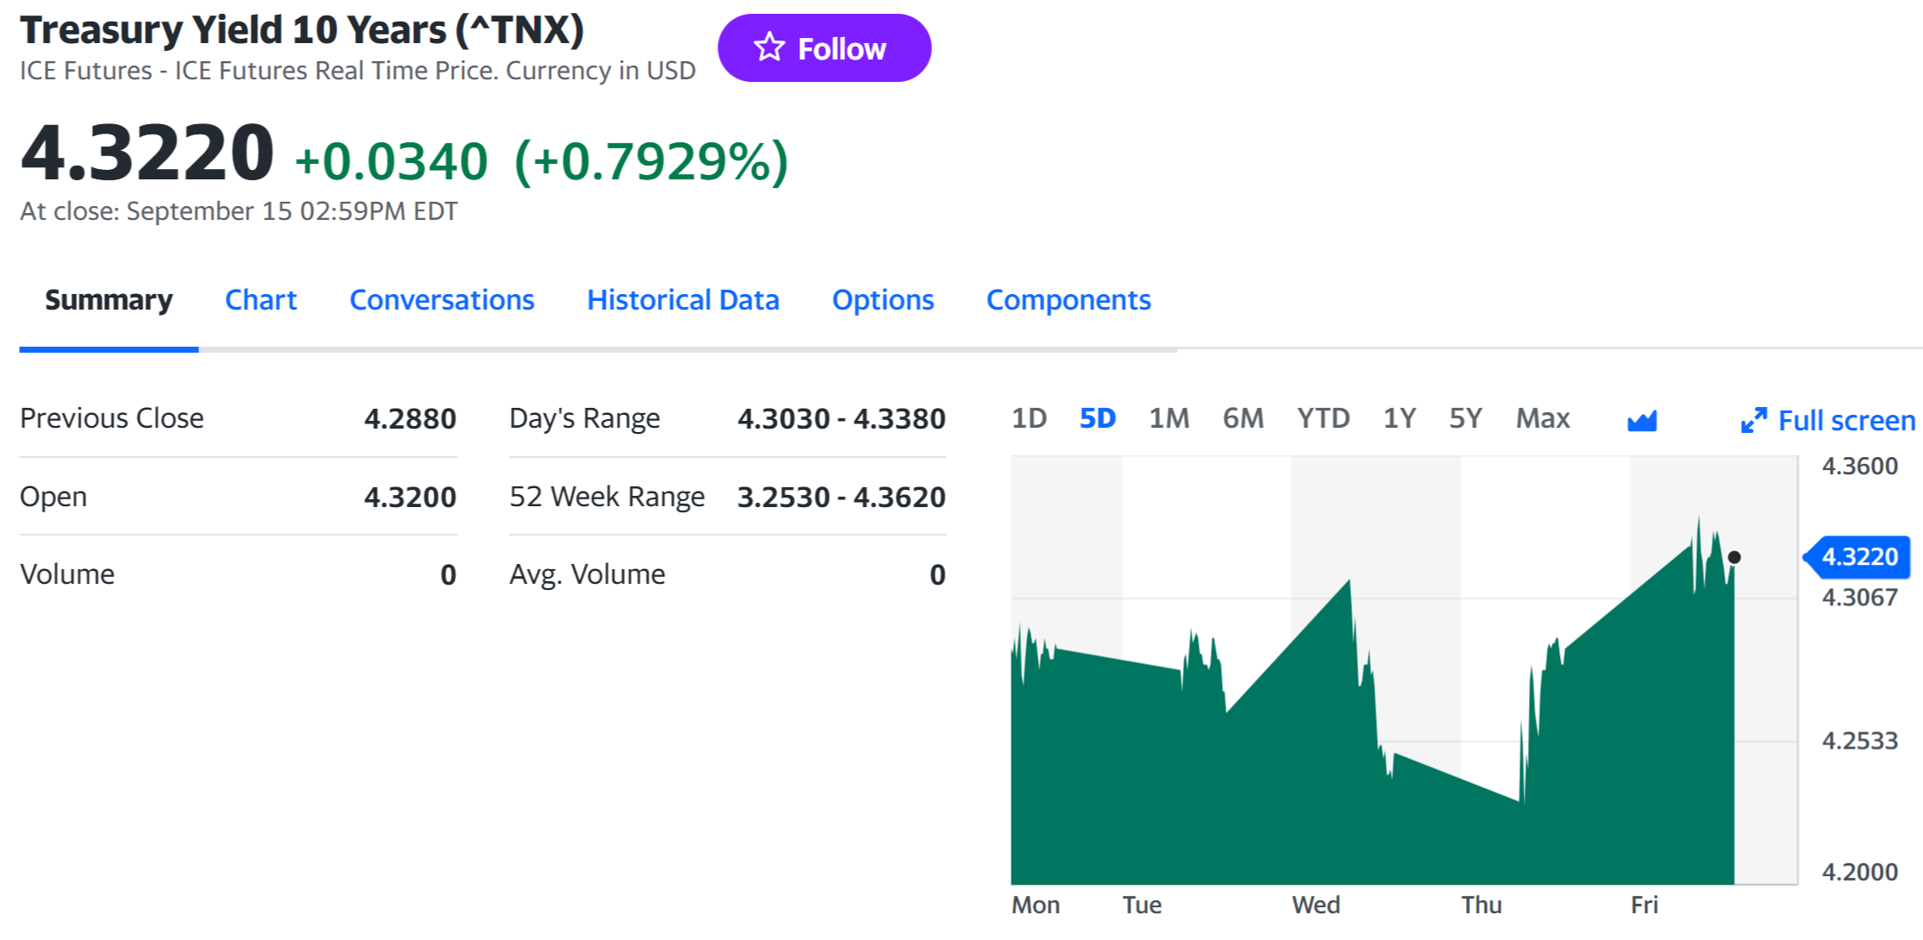
Task: Open the Historical Data tab
Action: point(683,300)
